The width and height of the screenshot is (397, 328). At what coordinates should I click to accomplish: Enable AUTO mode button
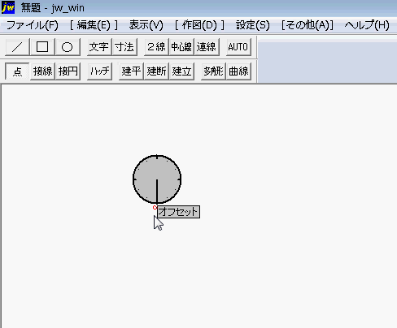(x=238, y=47)
